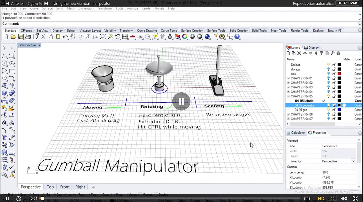Select the Rectangle tool in left sidebar
Image resolution: width=363 pixels, height=202 pixels.
(12, 71)
